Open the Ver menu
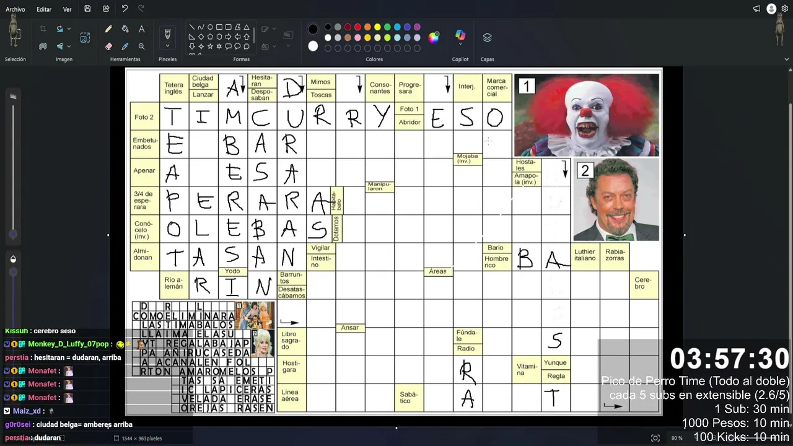 pos(67,9)
